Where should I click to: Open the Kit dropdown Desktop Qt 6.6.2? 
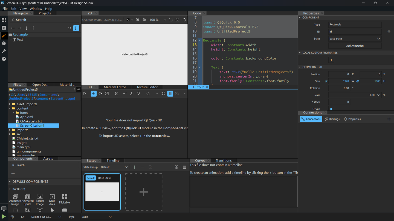(46, 217)
